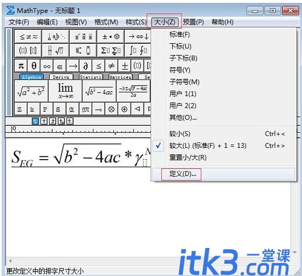Viewport: 302px width, 276px height.
Task: Close the 大小(Z) menu
Action: 165,22
